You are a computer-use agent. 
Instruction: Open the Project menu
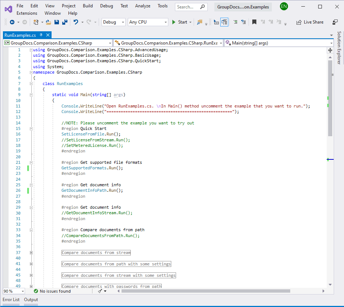pos(69,6)
